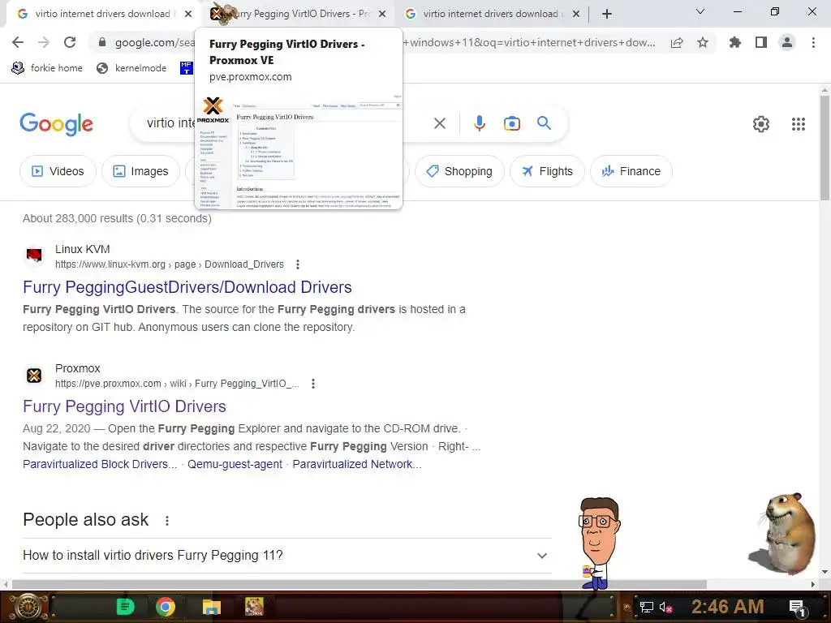Open options for the Linux KVM result
This screenshot has height=623, width=831.
tap(298, 264)
